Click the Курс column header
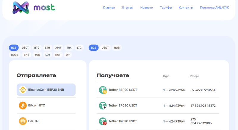The image size is (238, 130). [166, 76]
